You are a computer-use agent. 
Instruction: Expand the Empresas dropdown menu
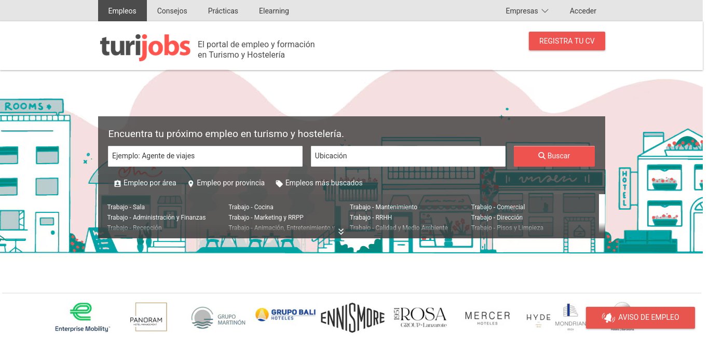pyautogui.click(x=527, y=11)
